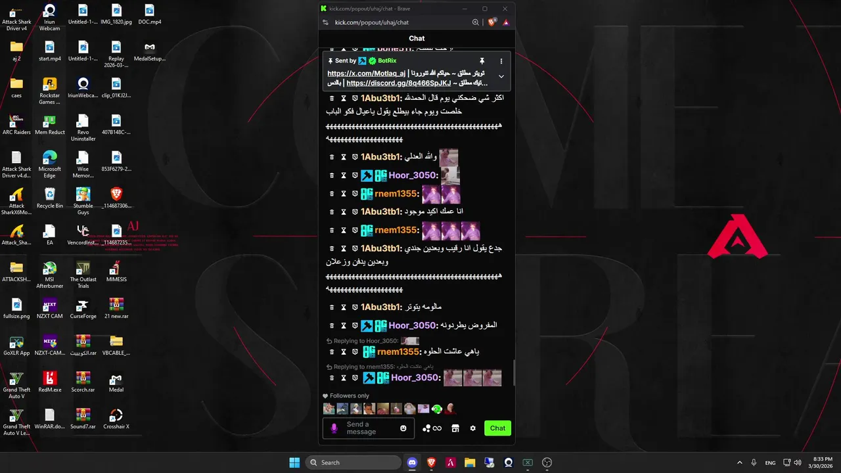Timeout icon on 1Abu3tb1 جدع يقول message
841x473 pixels.
pos(343,248)
